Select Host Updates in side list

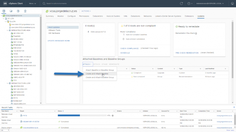(x=63, y=27)
